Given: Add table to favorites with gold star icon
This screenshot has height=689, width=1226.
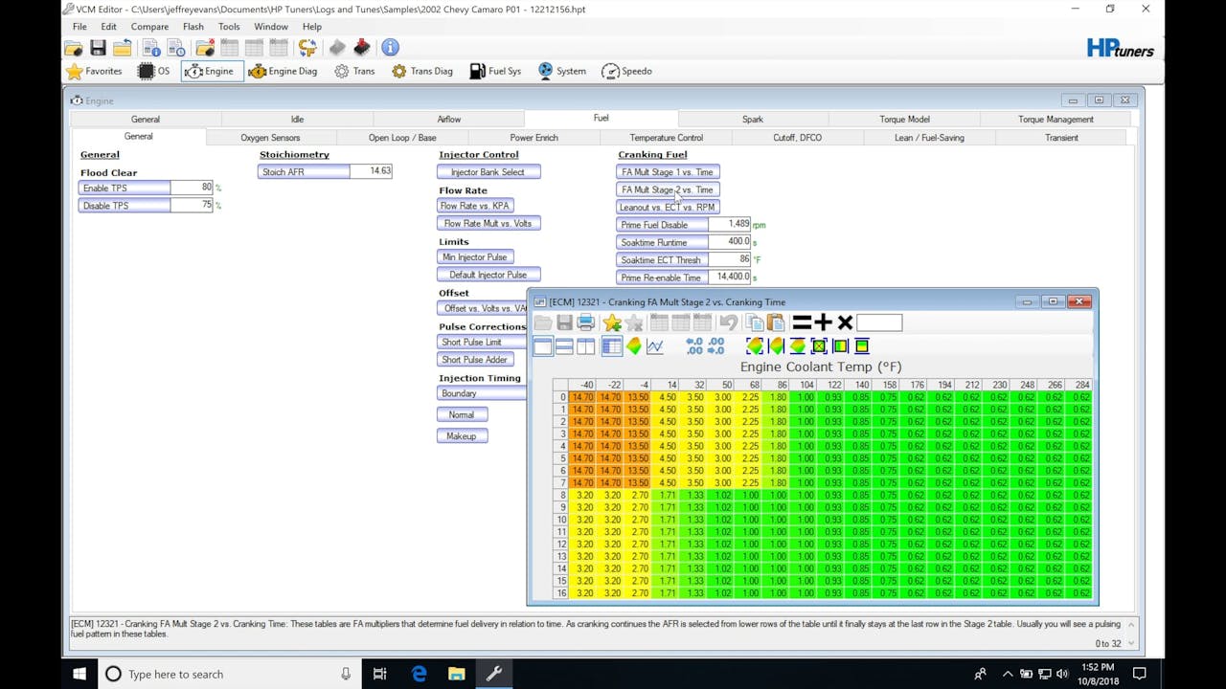Looking at the screenshot, I should click(612, 322).
